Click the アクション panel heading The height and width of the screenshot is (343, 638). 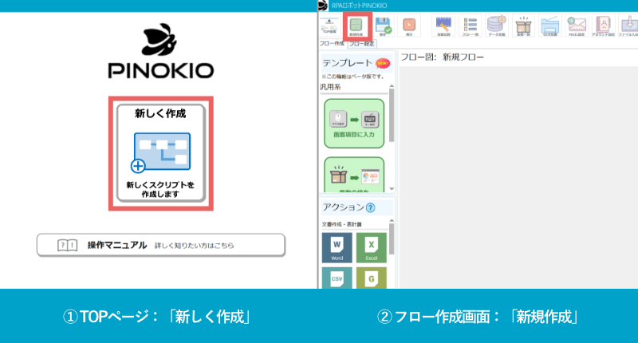[344, 207]
